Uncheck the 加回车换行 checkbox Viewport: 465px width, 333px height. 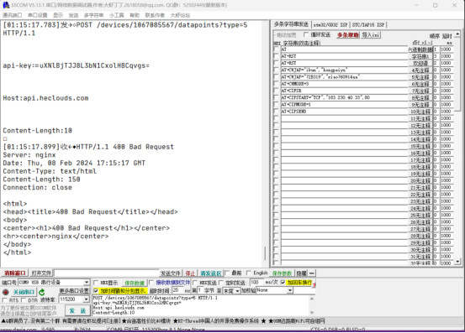pyautogui.click(x=283, y=283)
